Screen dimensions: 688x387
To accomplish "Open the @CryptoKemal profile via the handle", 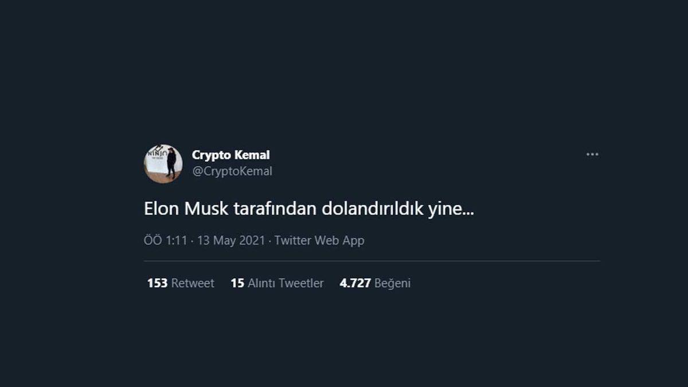I will [232, 171].
